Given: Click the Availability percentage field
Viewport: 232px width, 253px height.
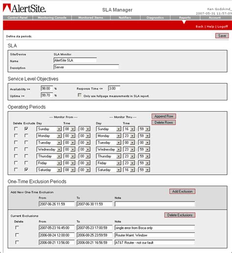Looking at the screenshot, I should 47,89.
